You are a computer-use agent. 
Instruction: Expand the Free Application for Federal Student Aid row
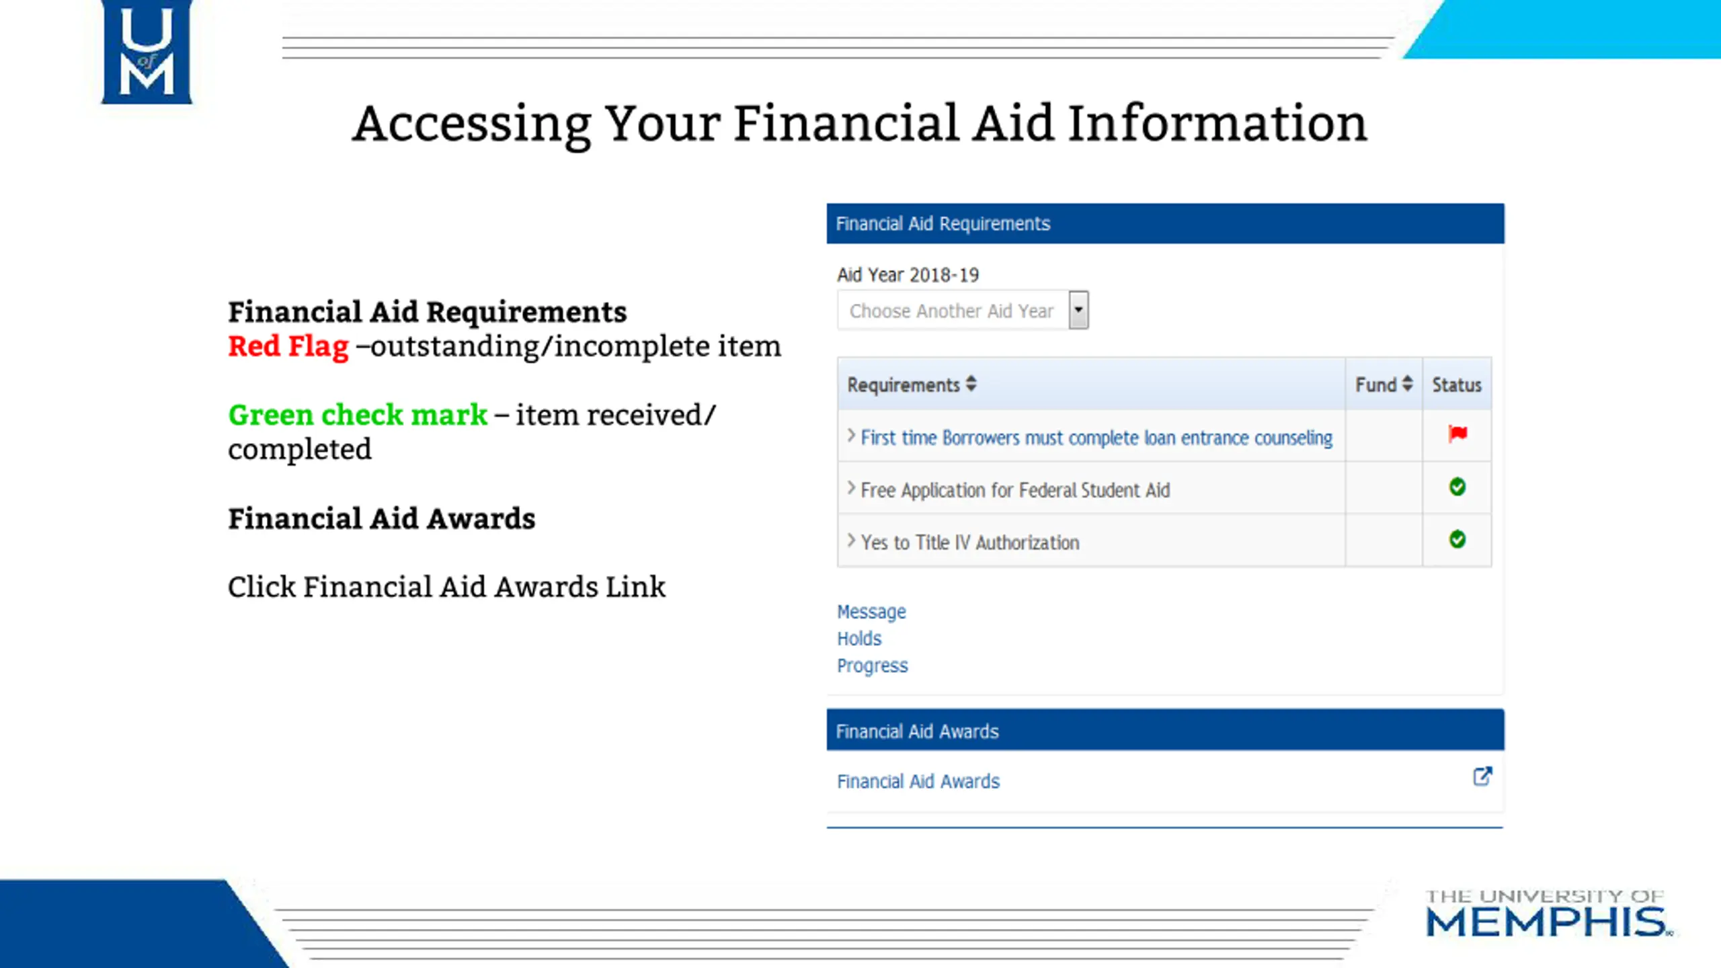[851, 488]
